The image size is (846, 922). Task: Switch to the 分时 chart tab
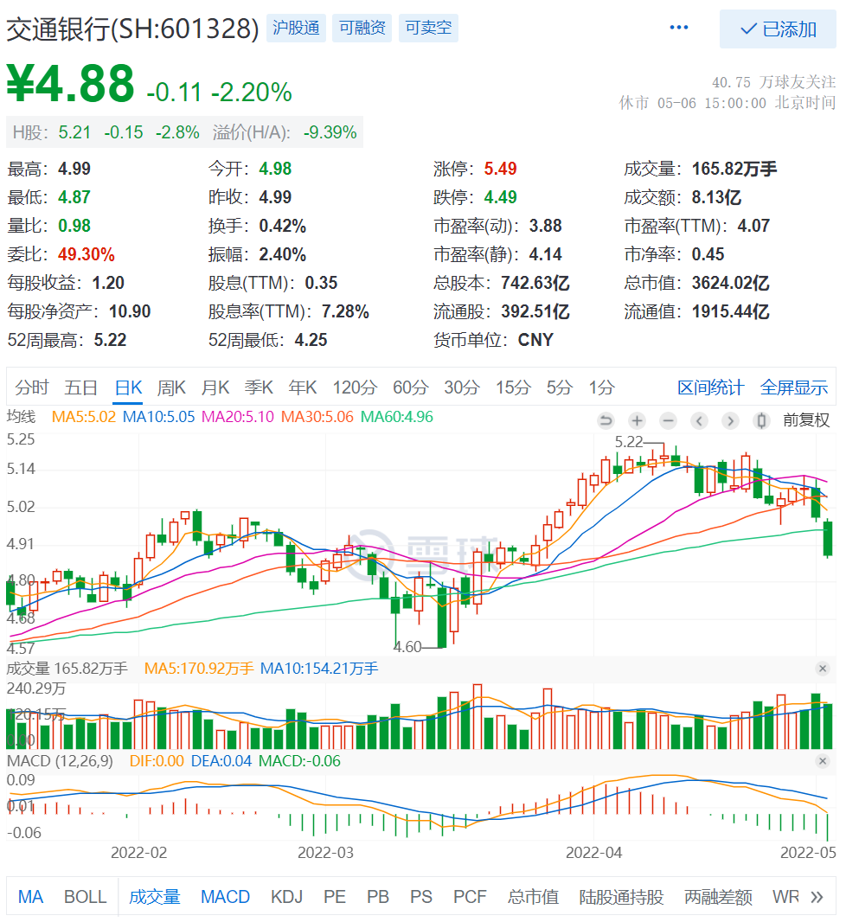click(32, 387)
